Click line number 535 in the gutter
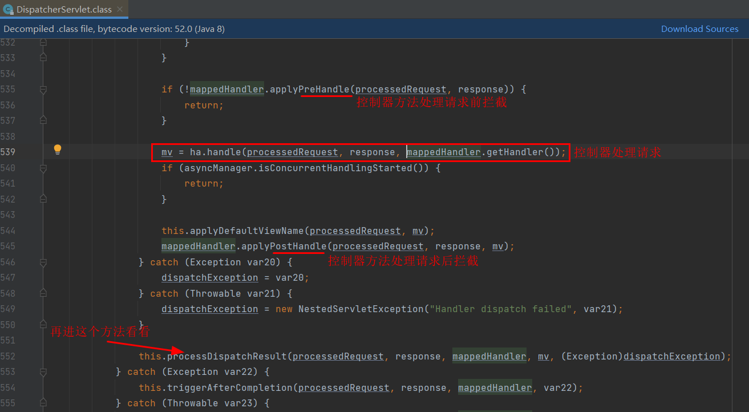 (8, 89)
